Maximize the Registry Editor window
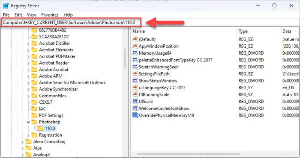This screenshot has width=300, height=158. coord(274,6)
